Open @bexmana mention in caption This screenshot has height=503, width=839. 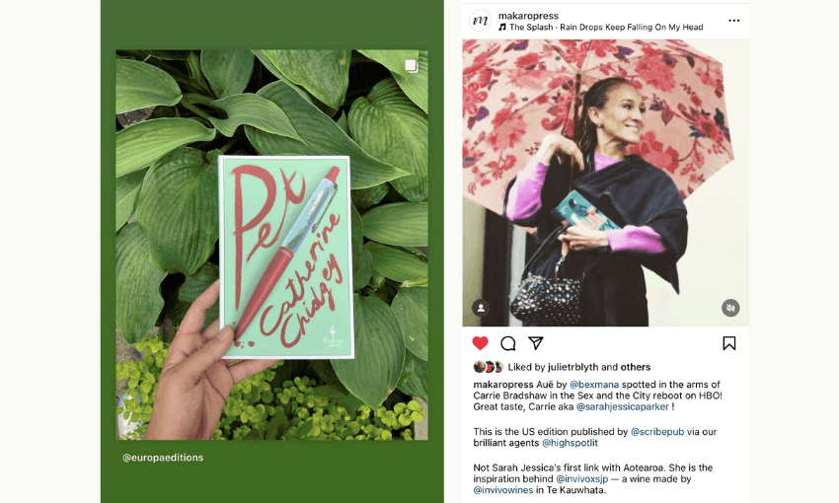(x=594, y=385)
